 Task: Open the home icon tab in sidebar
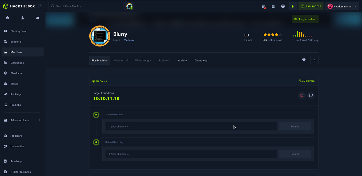tap(7, 18)
